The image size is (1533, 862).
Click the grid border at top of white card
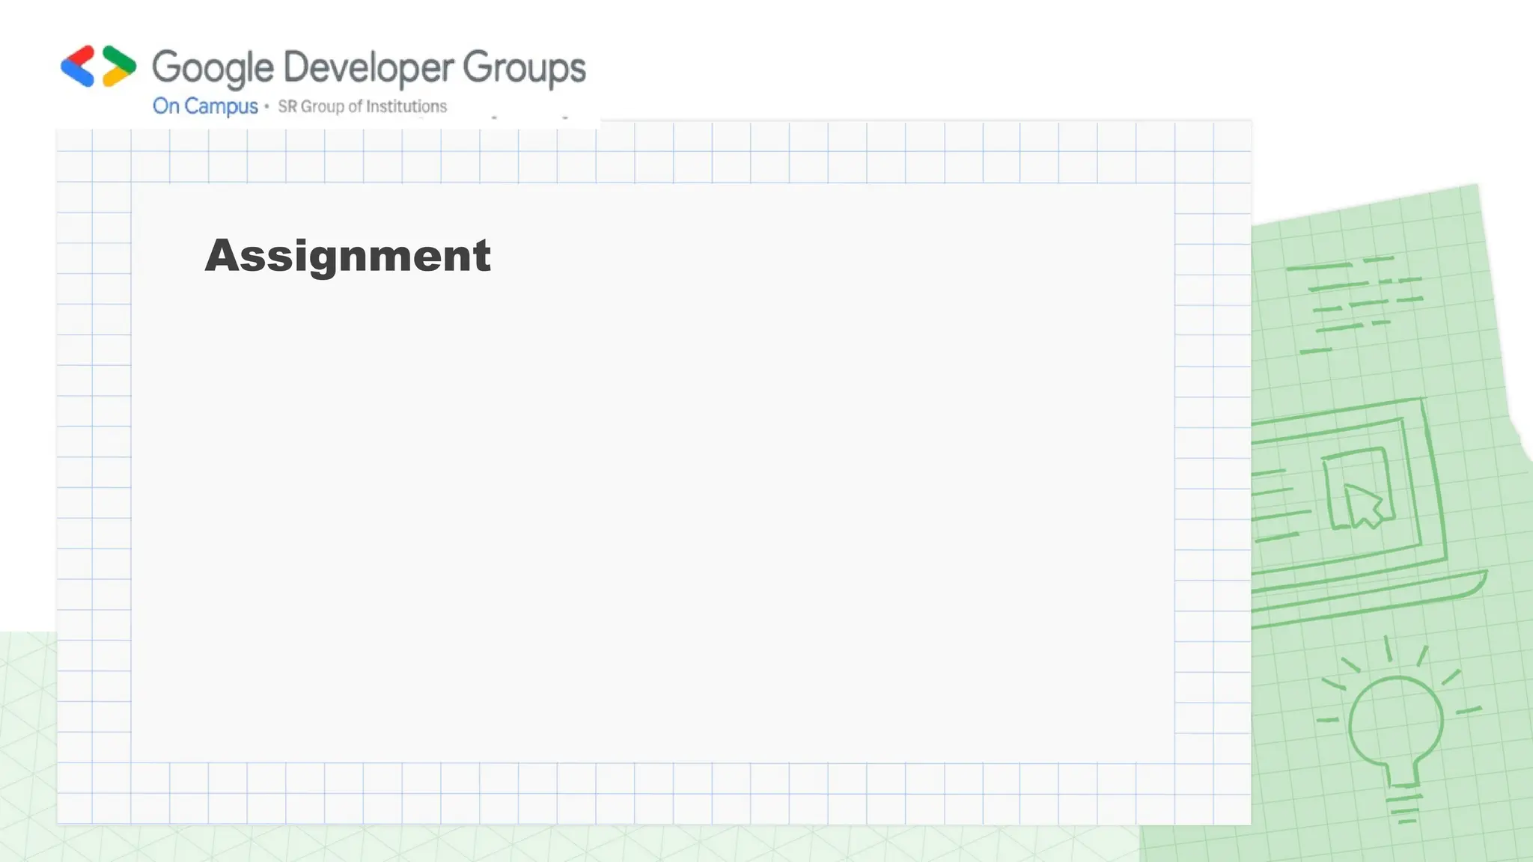651,153
